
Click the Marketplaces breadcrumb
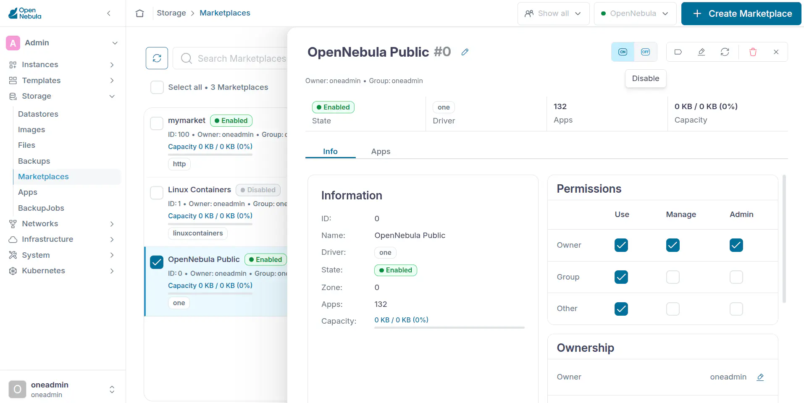225,13
